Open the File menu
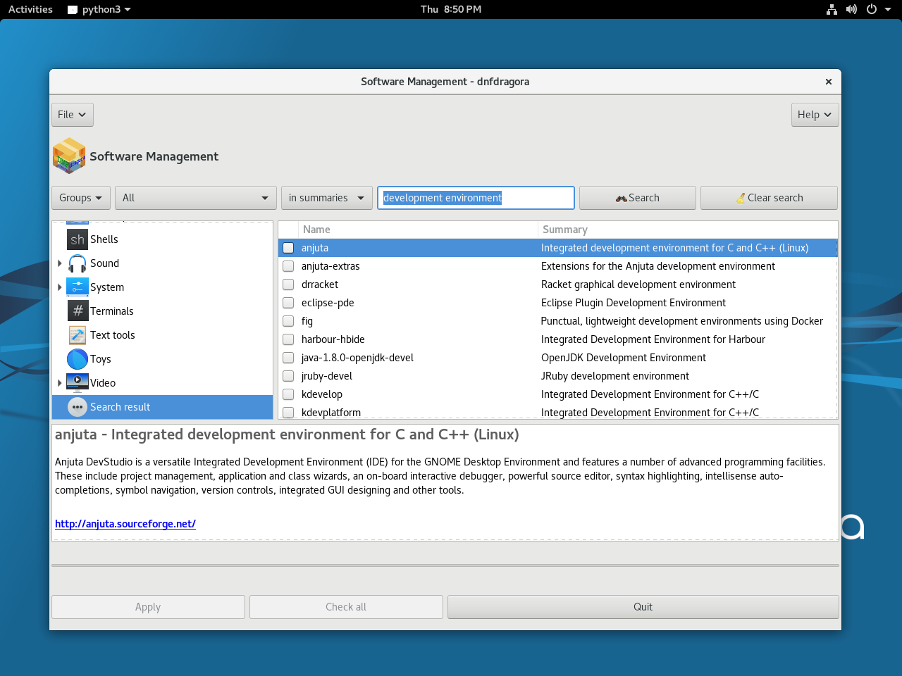Image resolution: width=902 pixels, height=676 pixels. 72,115
